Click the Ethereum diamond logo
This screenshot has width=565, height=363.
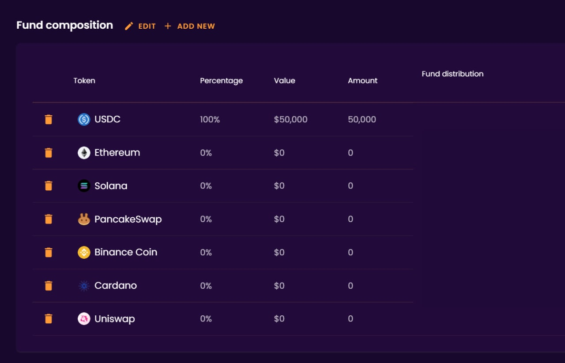[84, 153]
